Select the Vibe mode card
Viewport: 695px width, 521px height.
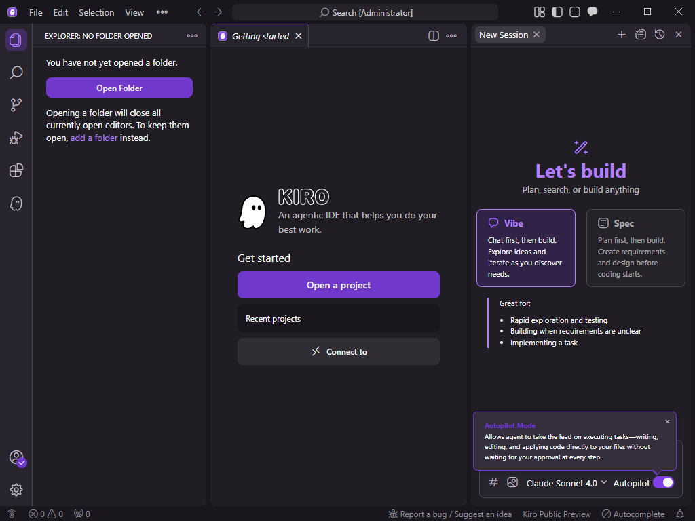tap(526, 248)
